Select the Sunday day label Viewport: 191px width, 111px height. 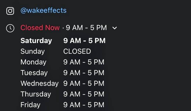coord(33,51)
